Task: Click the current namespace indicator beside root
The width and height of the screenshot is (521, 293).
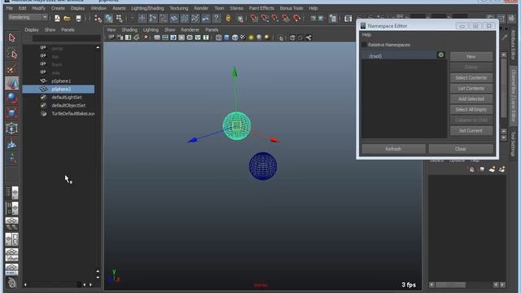Action: 441,55
